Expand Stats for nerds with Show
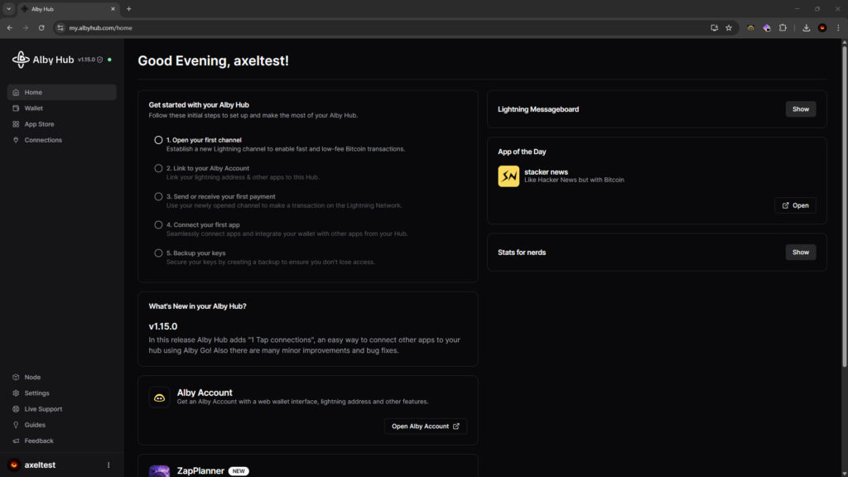This screenshot has width=848, height=477. pos(800,252)
